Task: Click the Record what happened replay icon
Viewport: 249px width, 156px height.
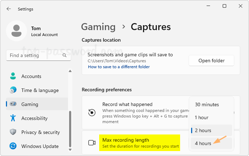Action: 92,113
